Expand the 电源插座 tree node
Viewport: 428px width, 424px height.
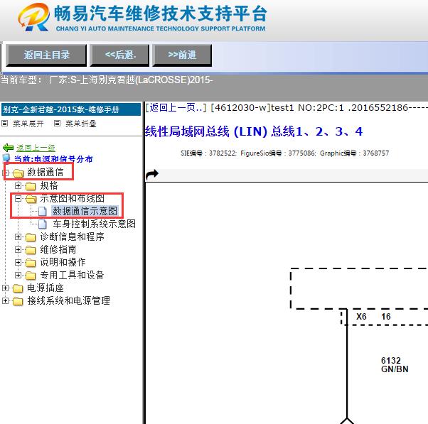5,288
